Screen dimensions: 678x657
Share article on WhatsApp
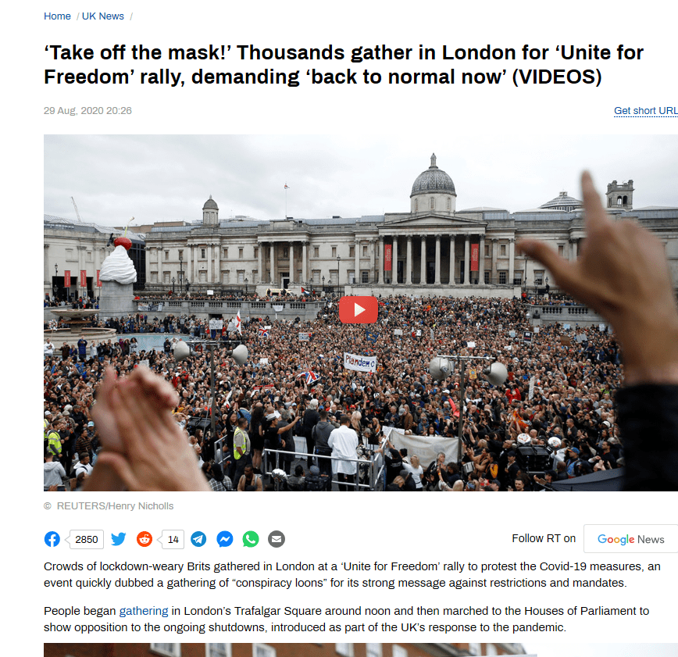click(x=251, y=539)
